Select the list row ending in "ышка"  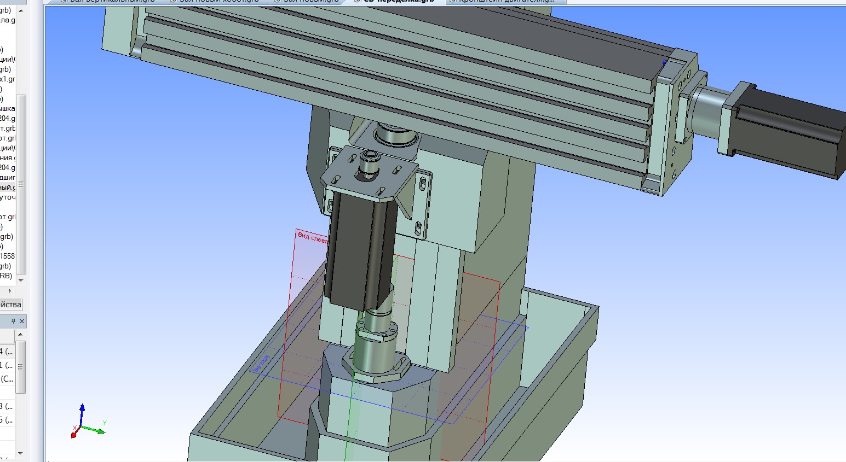coord(8,109)
